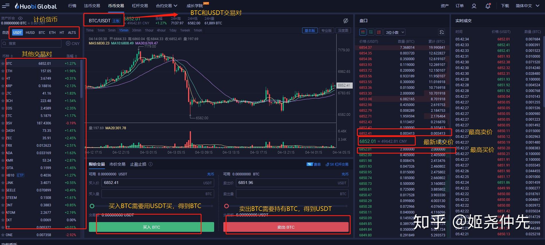Viewport: 545px width, 245px height.
Task: Click the info icon next to 止盈止损
Action: tap(151, 164)
